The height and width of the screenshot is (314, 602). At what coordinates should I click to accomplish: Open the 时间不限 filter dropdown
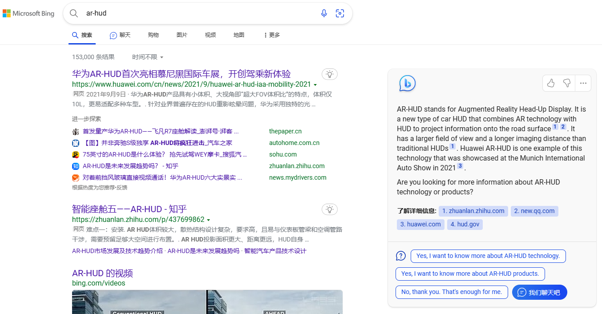[x=147, y=57]
